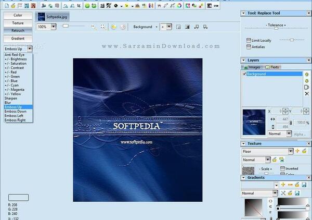Switch to the Texts tab in Layers

pyautogui.click(x=272, y=67)
